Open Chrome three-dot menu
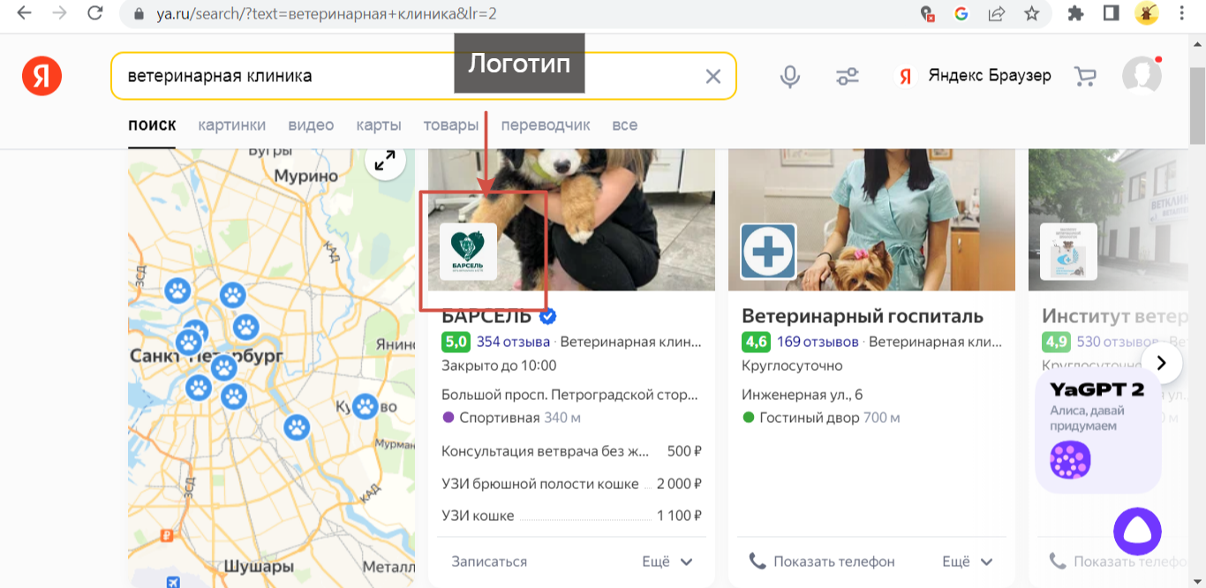 click(x=1183, y=13)
